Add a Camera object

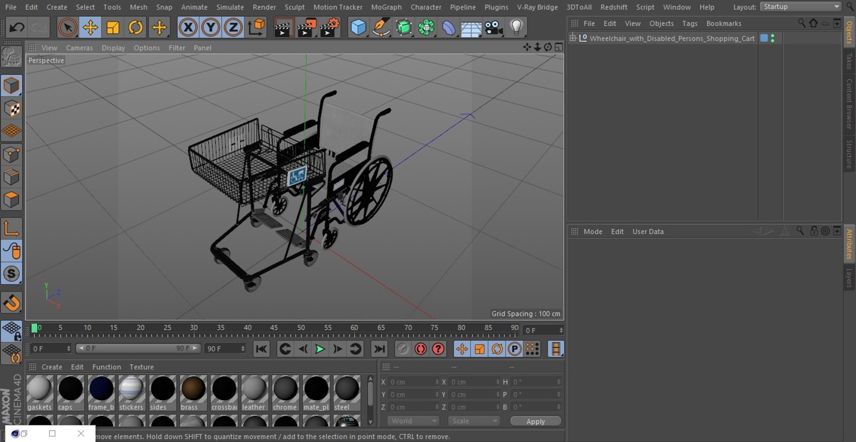(x=494, y=28)
